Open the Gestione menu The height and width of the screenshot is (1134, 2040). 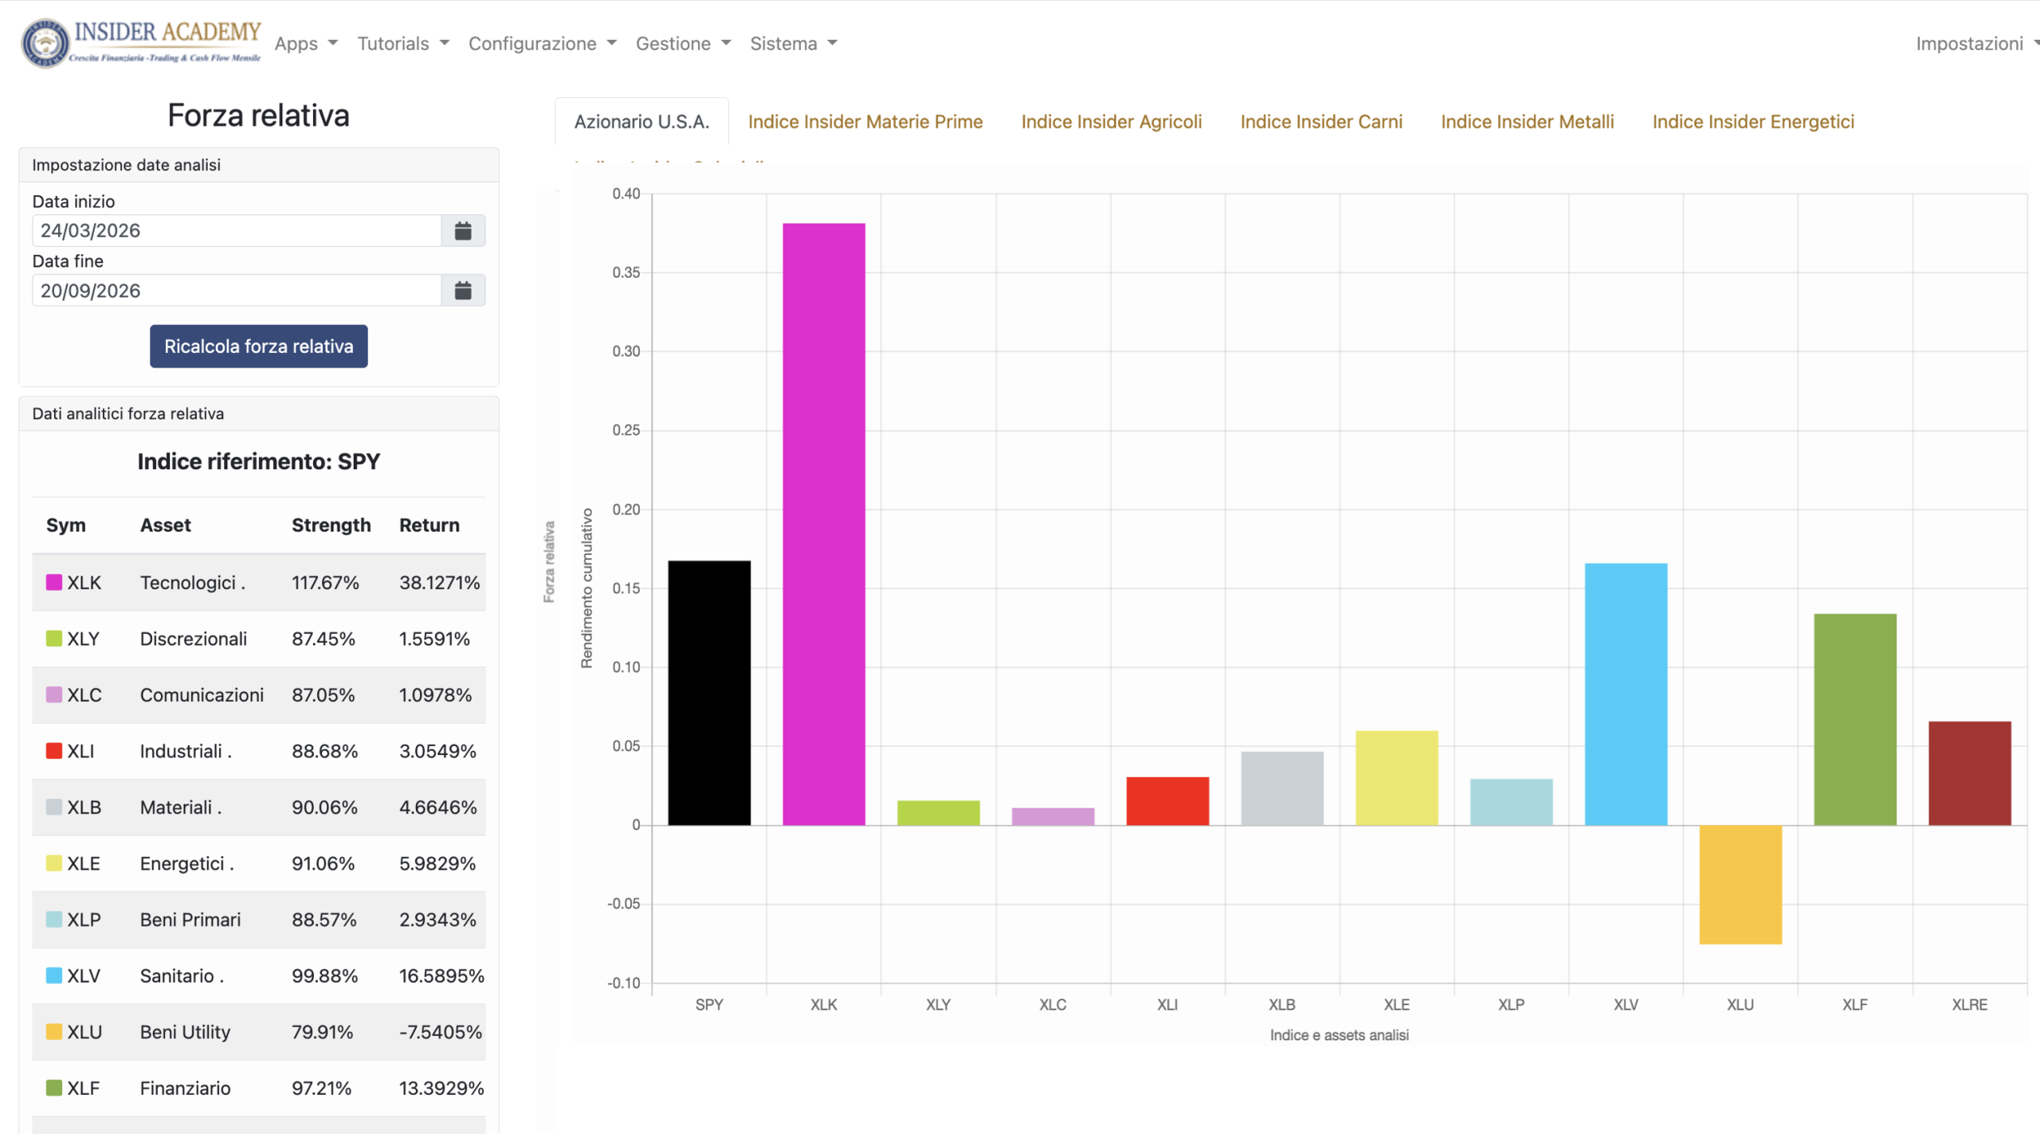coord(683,44)
